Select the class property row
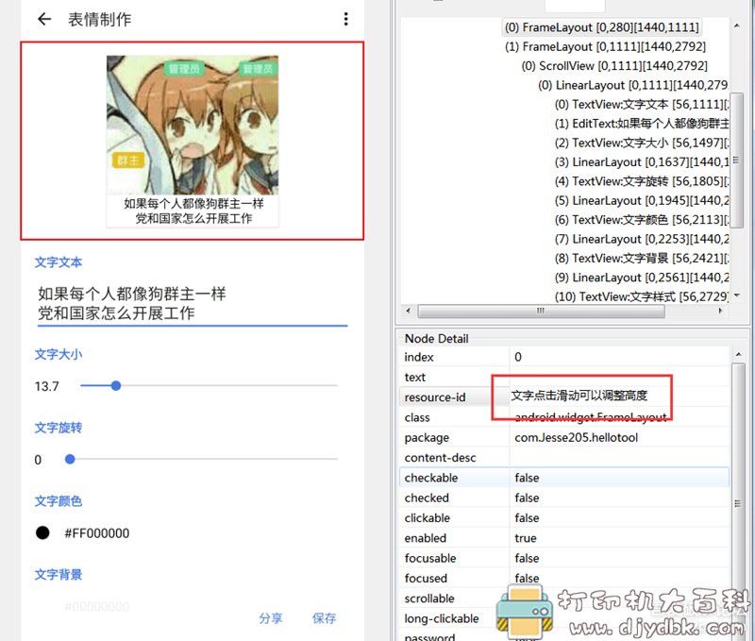Viewport: 755px width, 641px height. [564, 417]
